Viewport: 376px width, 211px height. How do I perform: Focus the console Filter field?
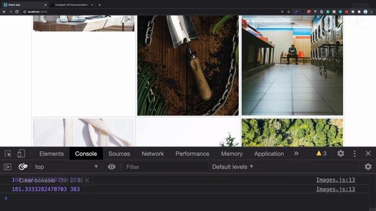166,166
